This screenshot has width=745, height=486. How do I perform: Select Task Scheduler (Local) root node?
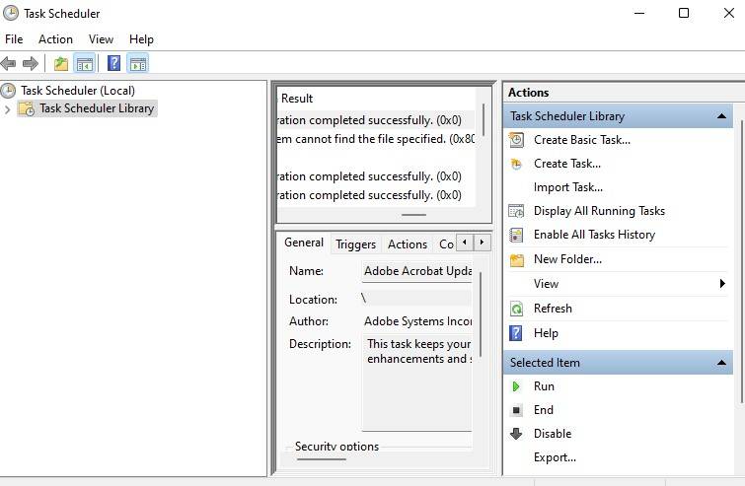pyautogui.click(x=78, y=90)
